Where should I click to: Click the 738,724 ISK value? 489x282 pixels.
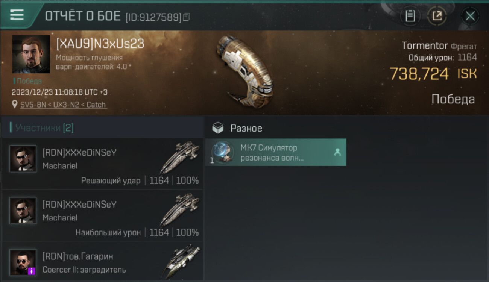point(433,74)
